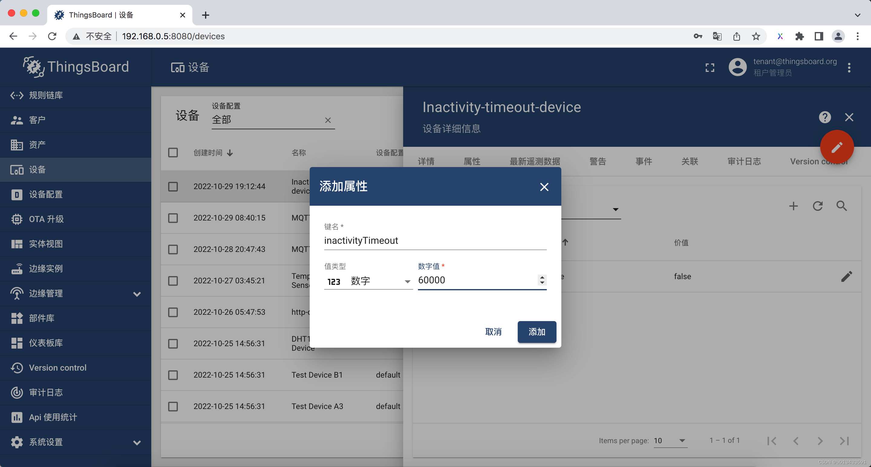Reload the browser page
Image resolution: width=871 pixels, height=467 pixels.
[52, 36]
